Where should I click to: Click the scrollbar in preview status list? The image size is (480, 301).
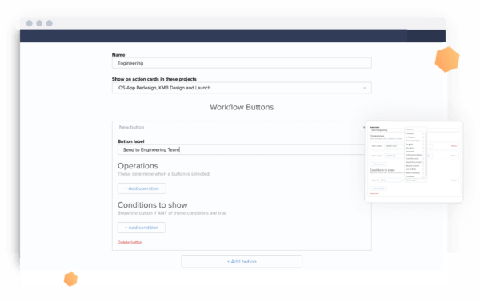point(426,154)
